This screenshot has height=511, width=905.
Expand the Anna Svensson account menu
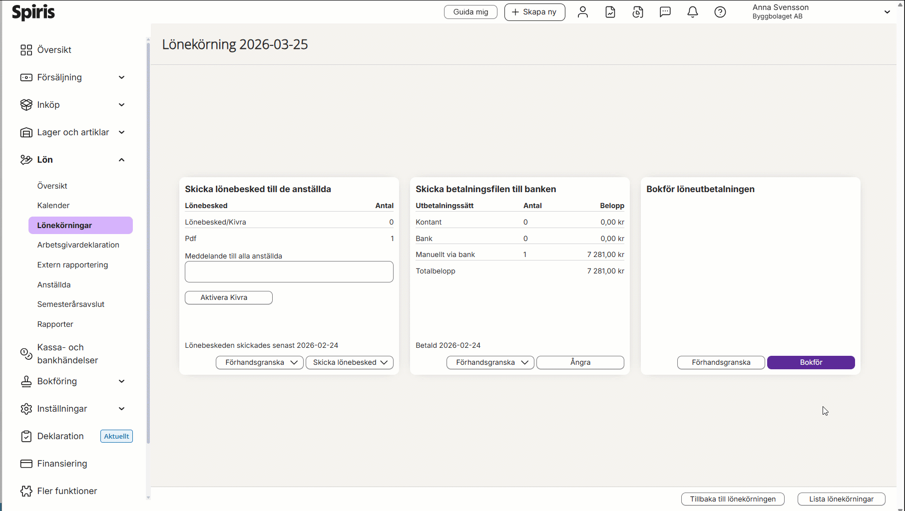887,12
